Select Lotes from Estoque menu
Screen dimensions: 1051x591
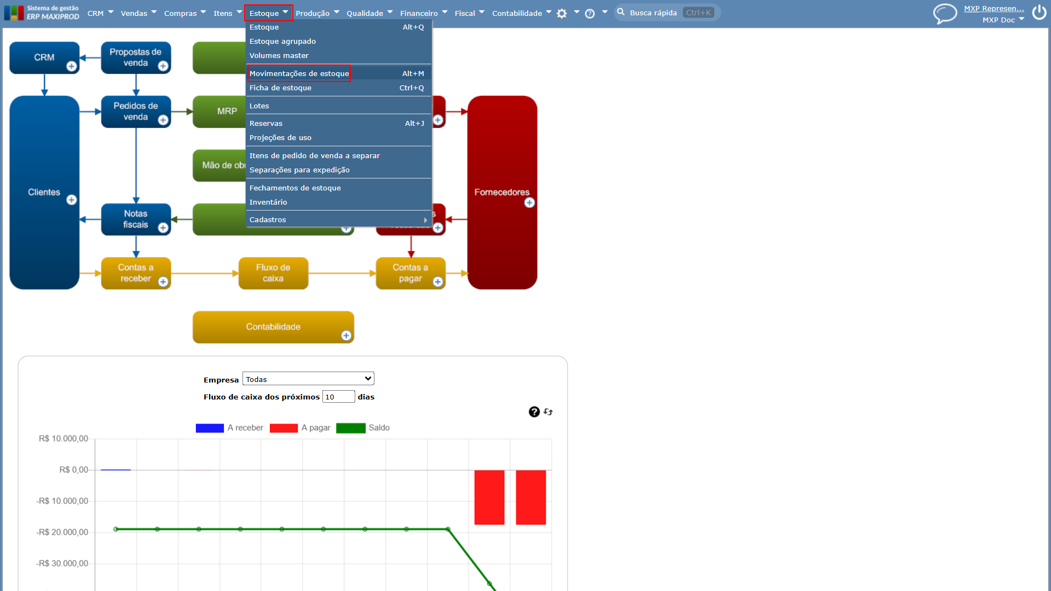point(339,106)
